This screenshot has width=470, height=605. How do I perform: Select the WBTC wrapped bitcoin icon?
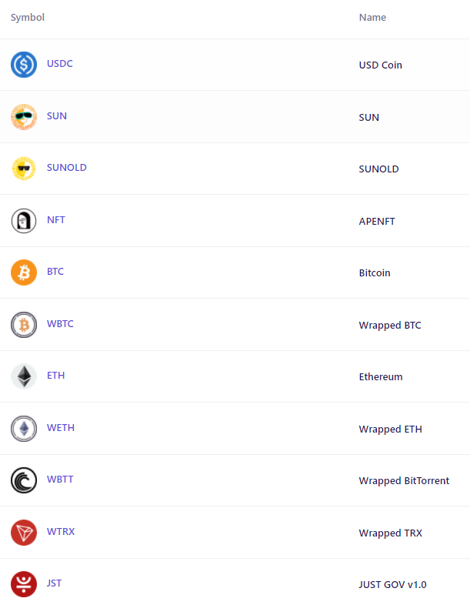pos(24,325)
